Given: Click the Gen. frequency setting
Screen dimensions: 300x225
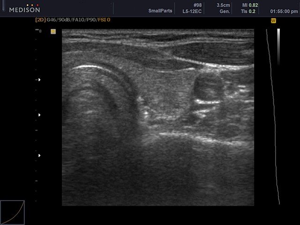Looking at the screenshot, I should pos(224,11).
